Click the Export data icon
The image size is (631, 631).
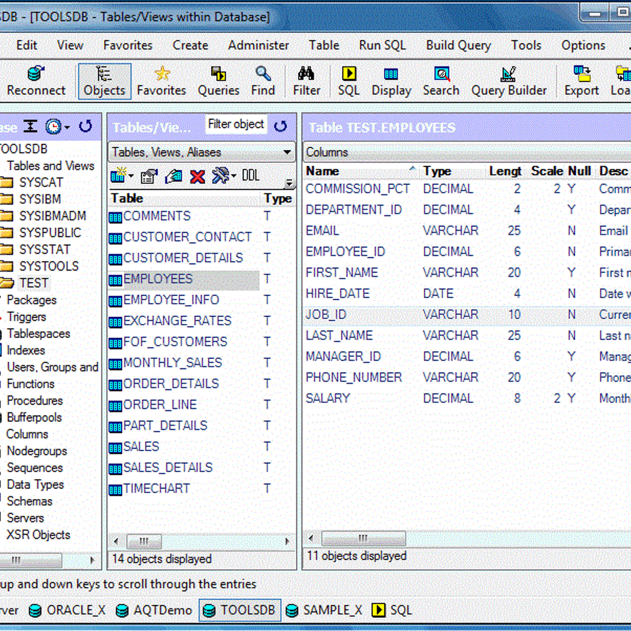581,80
